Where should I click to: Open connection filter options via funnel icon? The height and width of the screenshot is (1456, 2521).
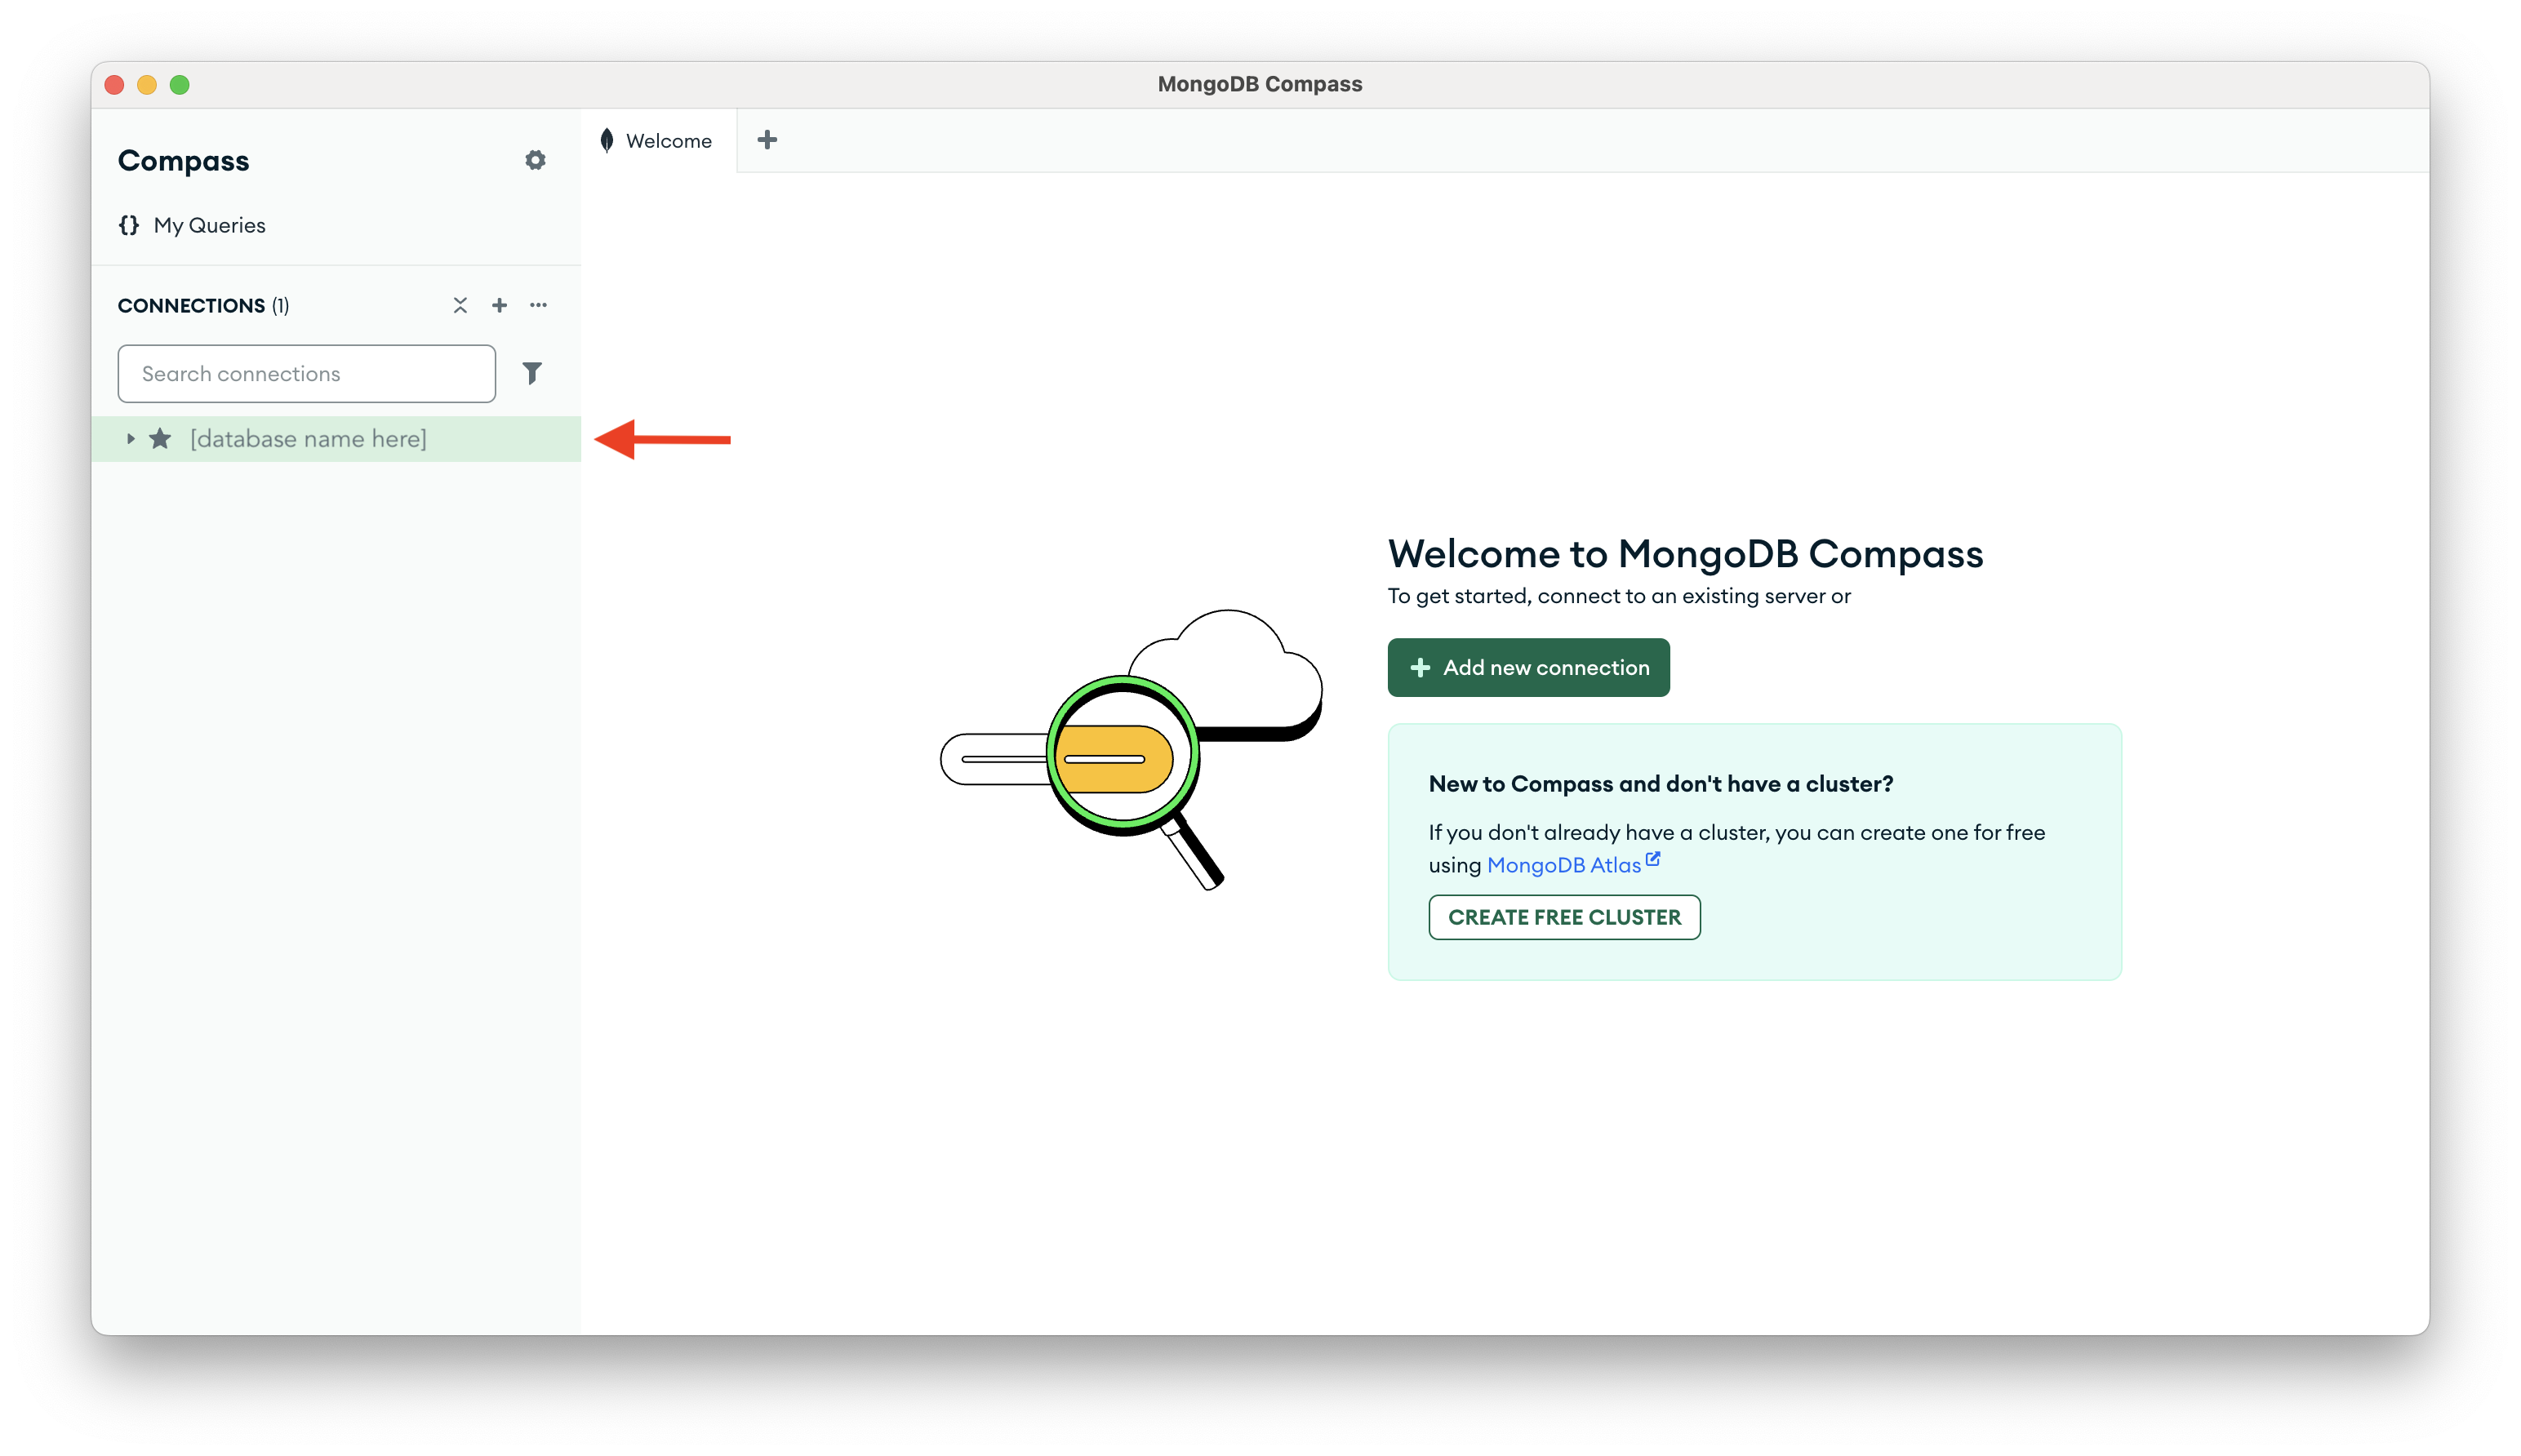point(533,372)
